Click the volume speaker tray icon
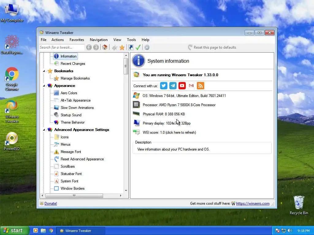The width and height of the screenshot is (314, 235). click(x=290, y=231)
